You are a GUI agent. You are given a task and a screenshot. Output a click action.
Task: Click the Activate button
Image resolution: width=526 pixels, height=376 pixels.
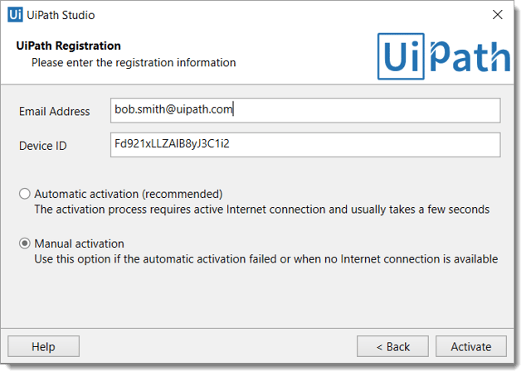[471, 346]
